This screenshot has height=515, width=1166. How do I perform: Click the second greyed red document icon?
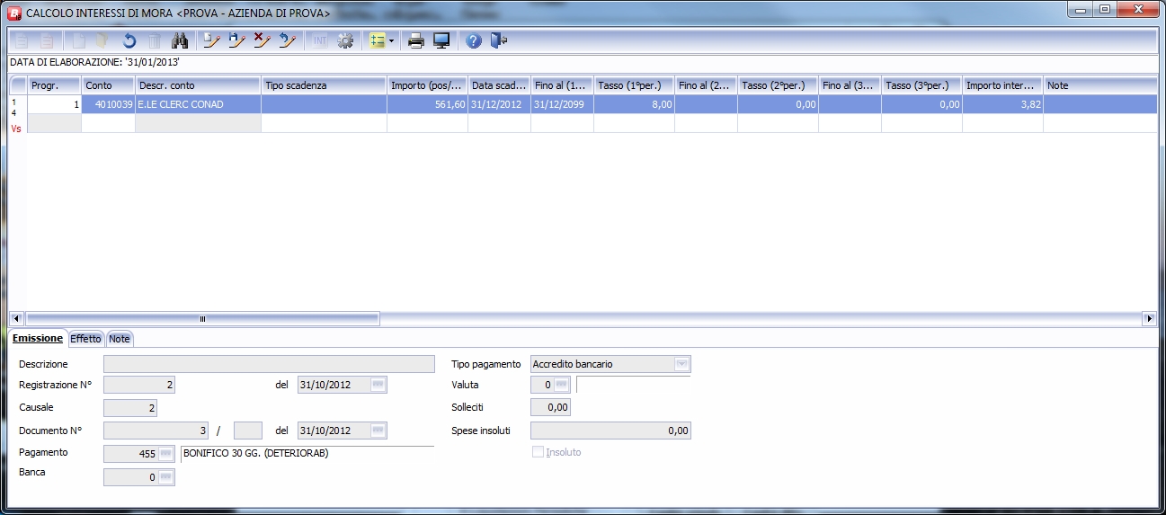point(47,40)
